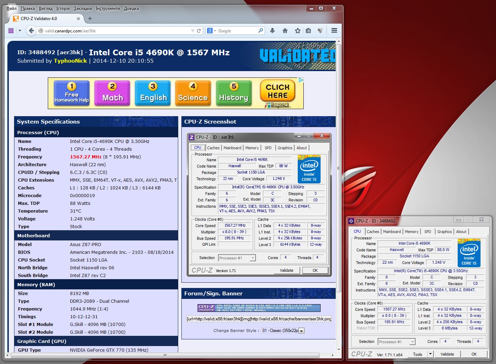Viewport: 496px width, 364px height.
Task: Switch to SPD tab in CPU-Z window
Action: [427, 232]
